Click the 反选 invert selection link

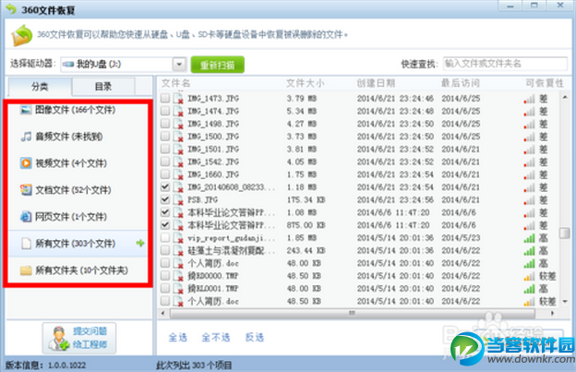(255, 337)
